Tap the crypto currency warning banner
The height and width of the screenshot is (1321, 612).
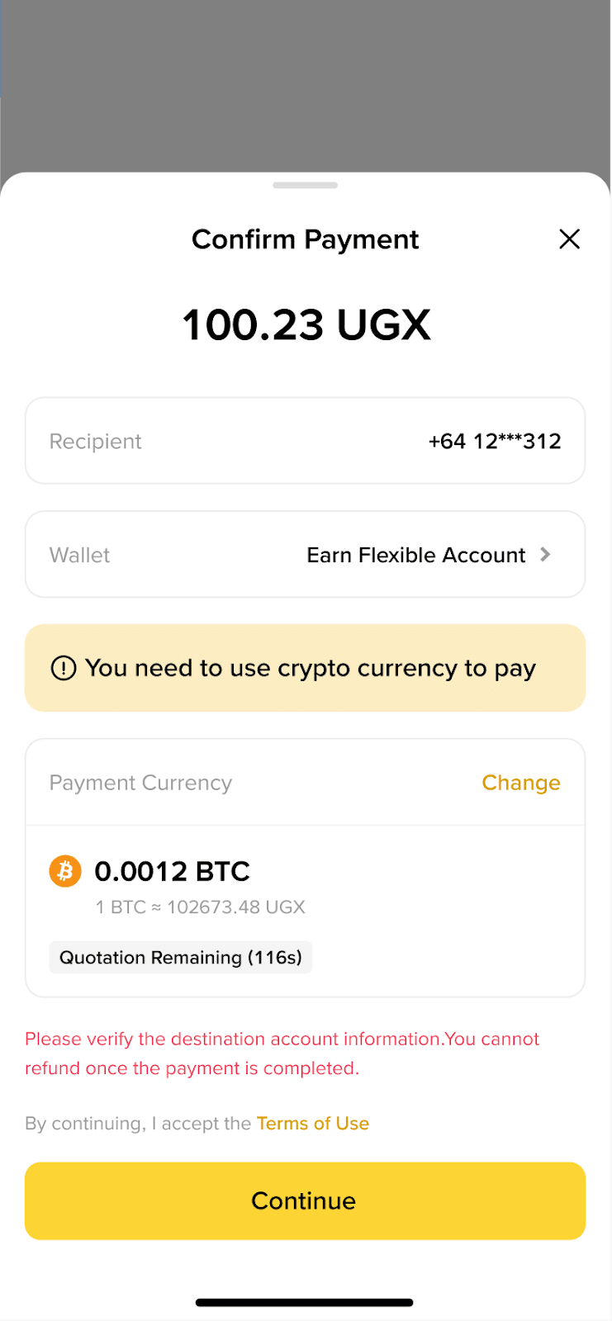pyautogui.click(x=305, y=668)
